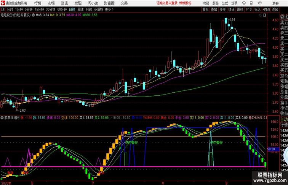
Task: Click the diamond icon at chart top-right
Action: 260,15
